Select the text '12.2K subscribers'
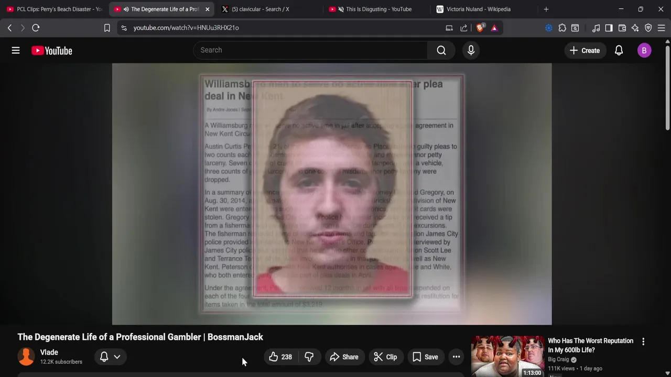Screen dimensions: 671x377 (x=61, y=362)
